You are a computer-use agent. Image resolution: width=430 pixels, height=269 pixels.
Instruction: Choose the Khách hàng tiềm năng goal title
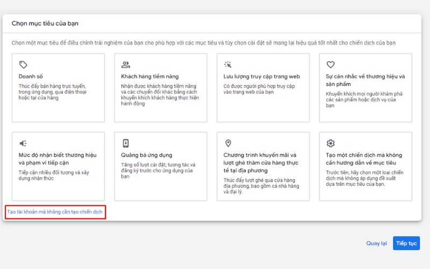click(x=150, y=76)
